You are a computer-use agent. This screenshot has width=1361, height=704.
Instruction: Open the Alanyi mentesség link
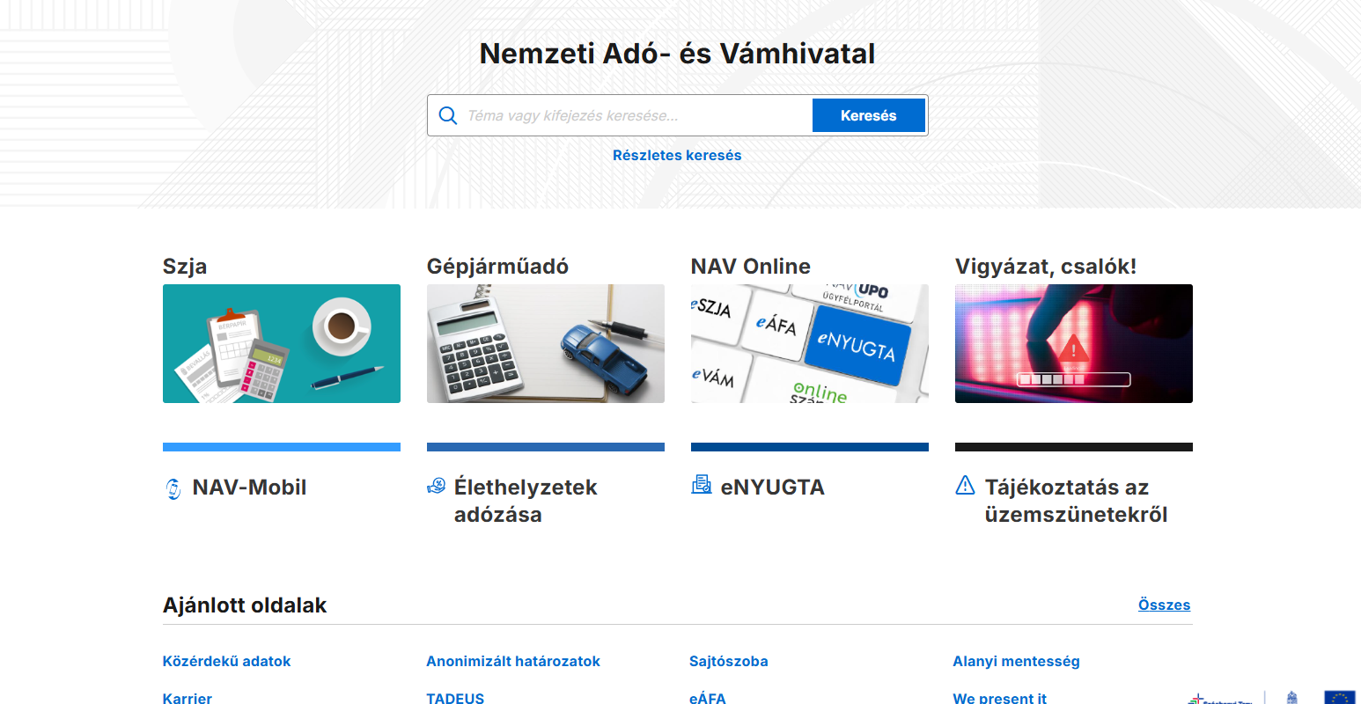[x=1016, y=661]
